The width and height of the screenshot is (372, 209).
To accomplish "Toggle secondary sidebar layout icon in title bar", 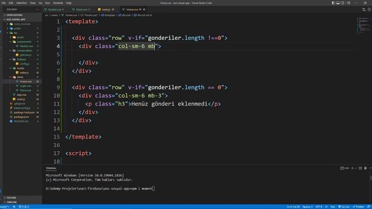I will (342, 3).
